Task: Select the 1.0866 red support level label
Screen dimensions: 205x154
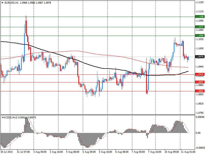Action: pyautogui.click(x=200, y=91)
